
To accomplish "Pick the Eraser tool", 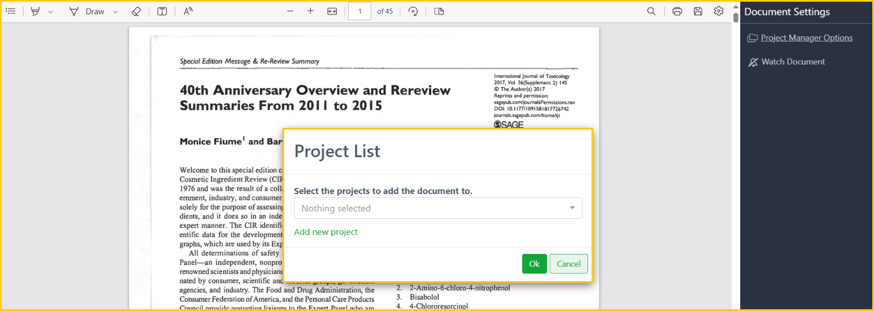I will pyautogui.click(x=136, y=12).
